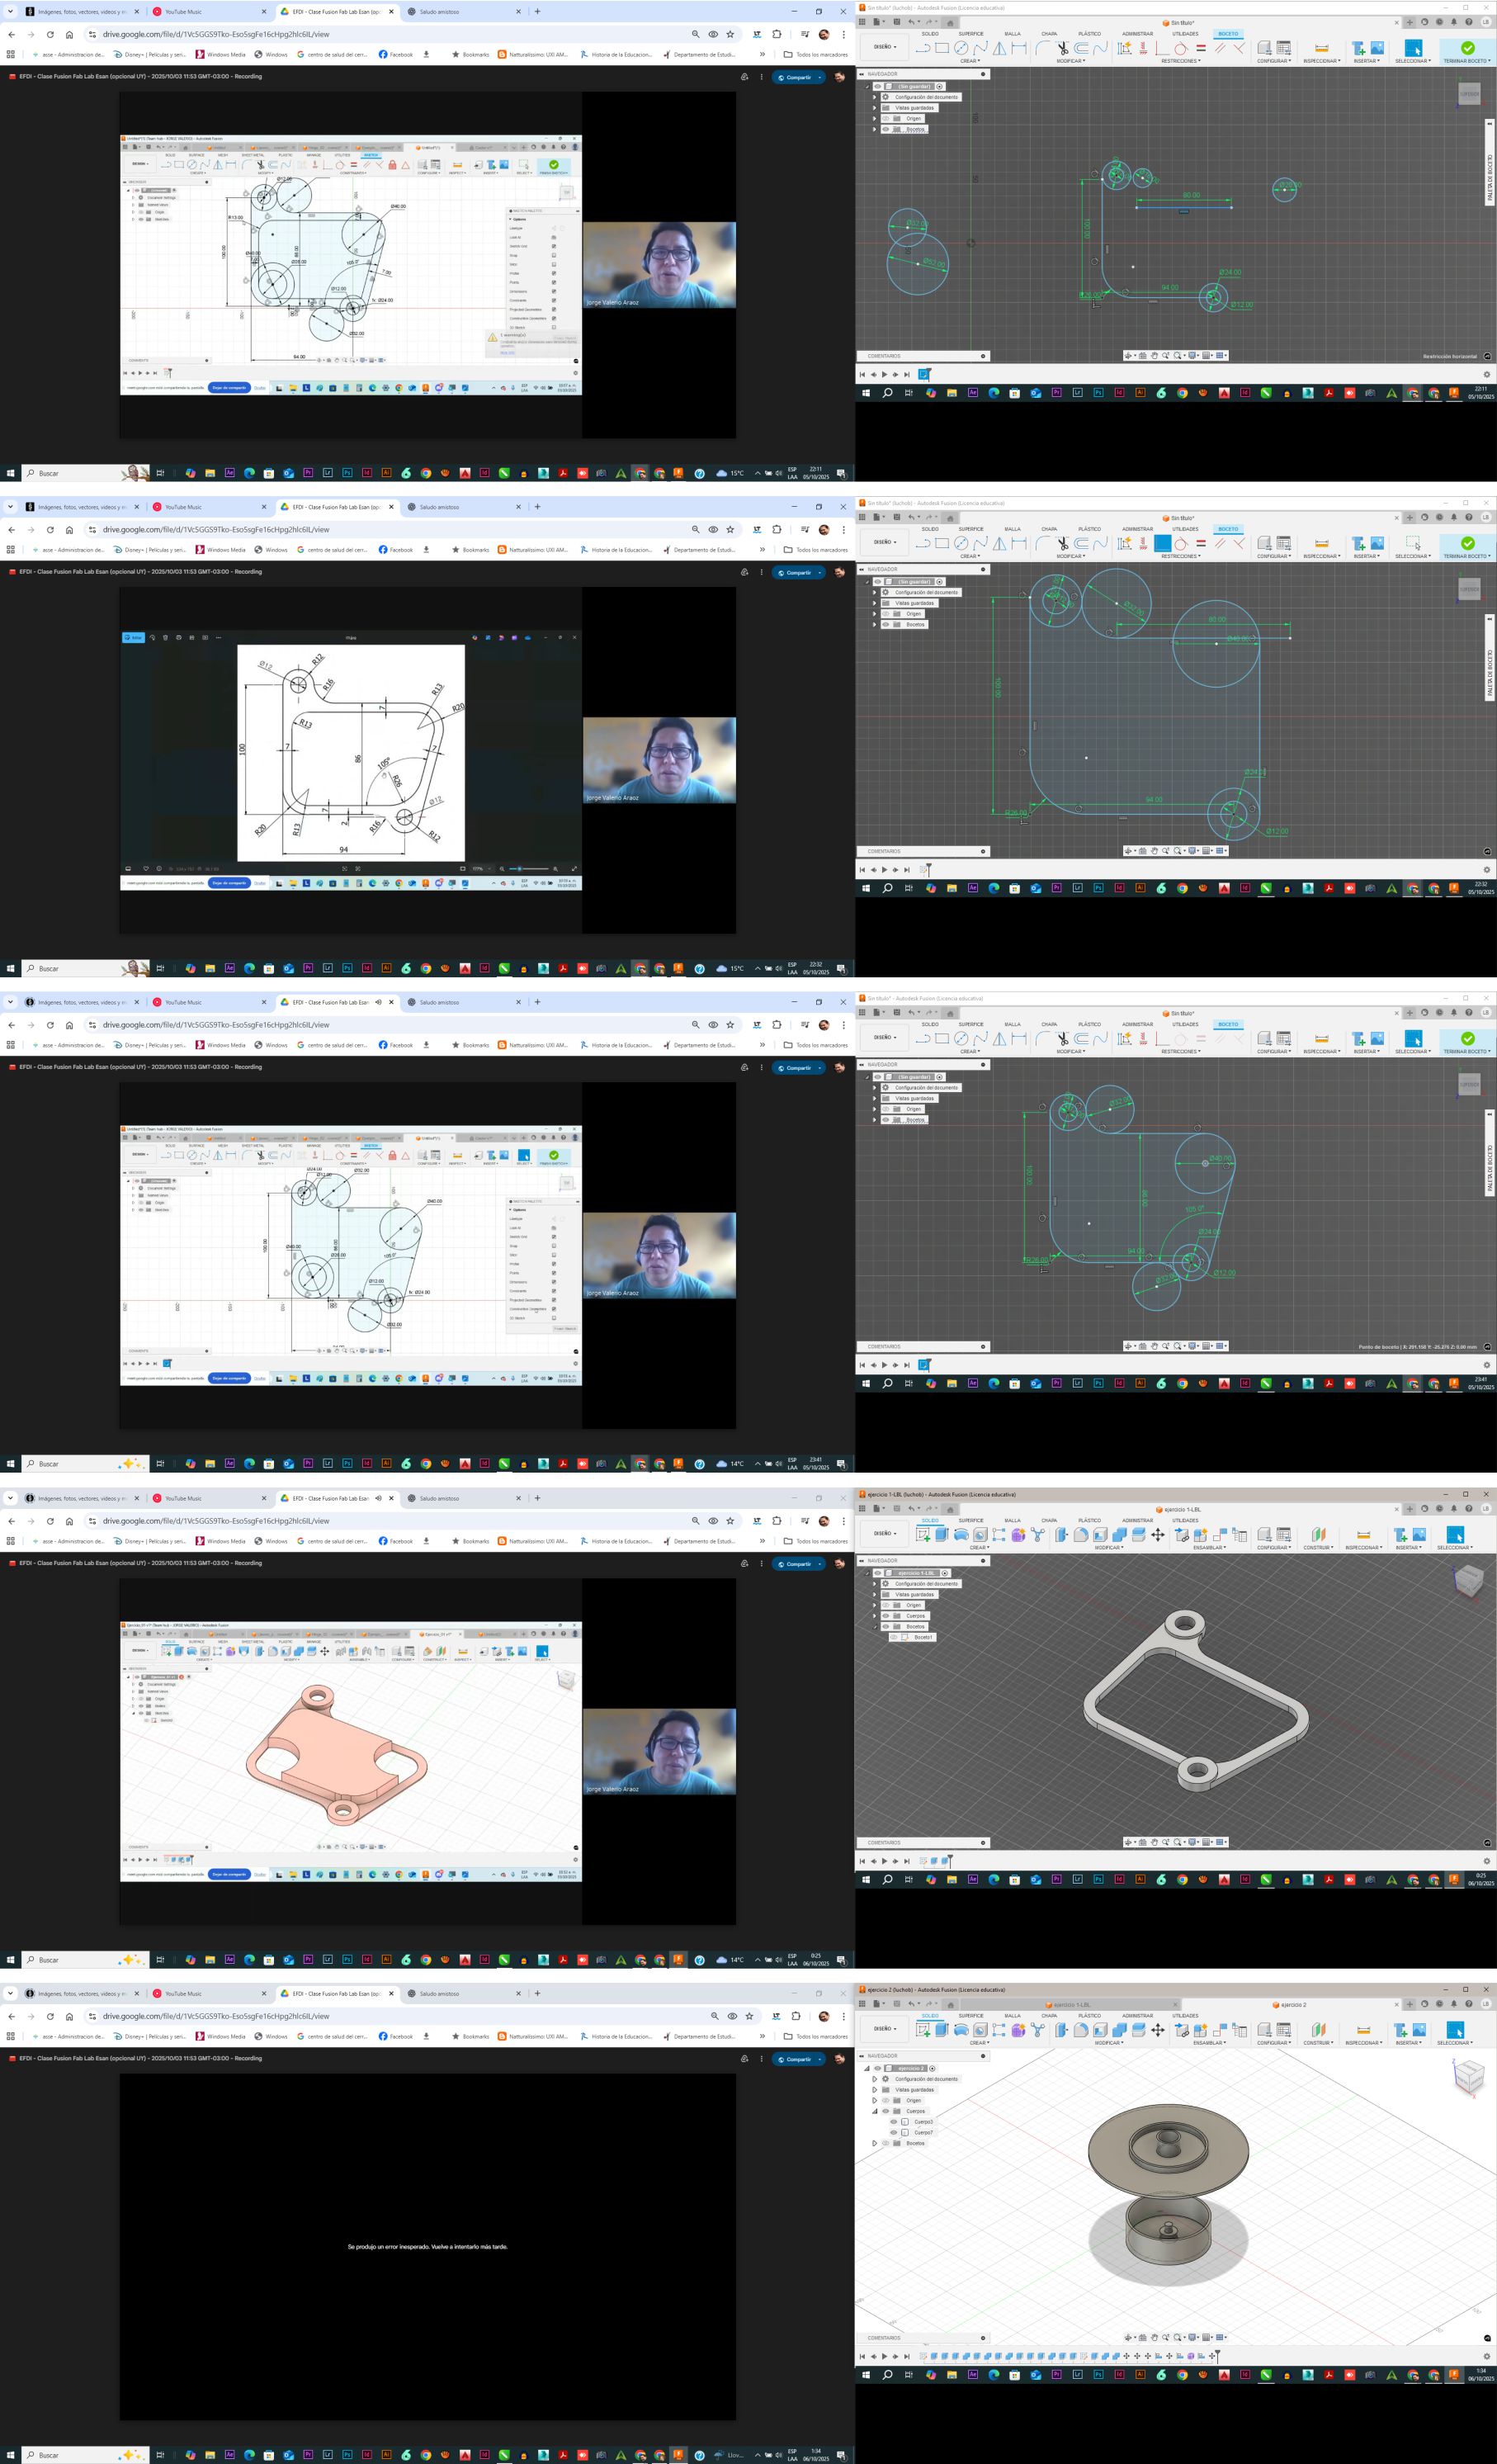Click Compartir button above the error message page
The image size is (1497, 2464).
[798, 2059]
